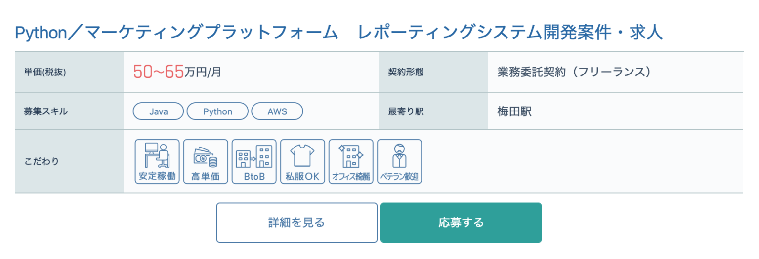Screen dimensions: 759x259
Task: Open the Python/マーケティングプラットフォーム job title link
Action: 338,33
